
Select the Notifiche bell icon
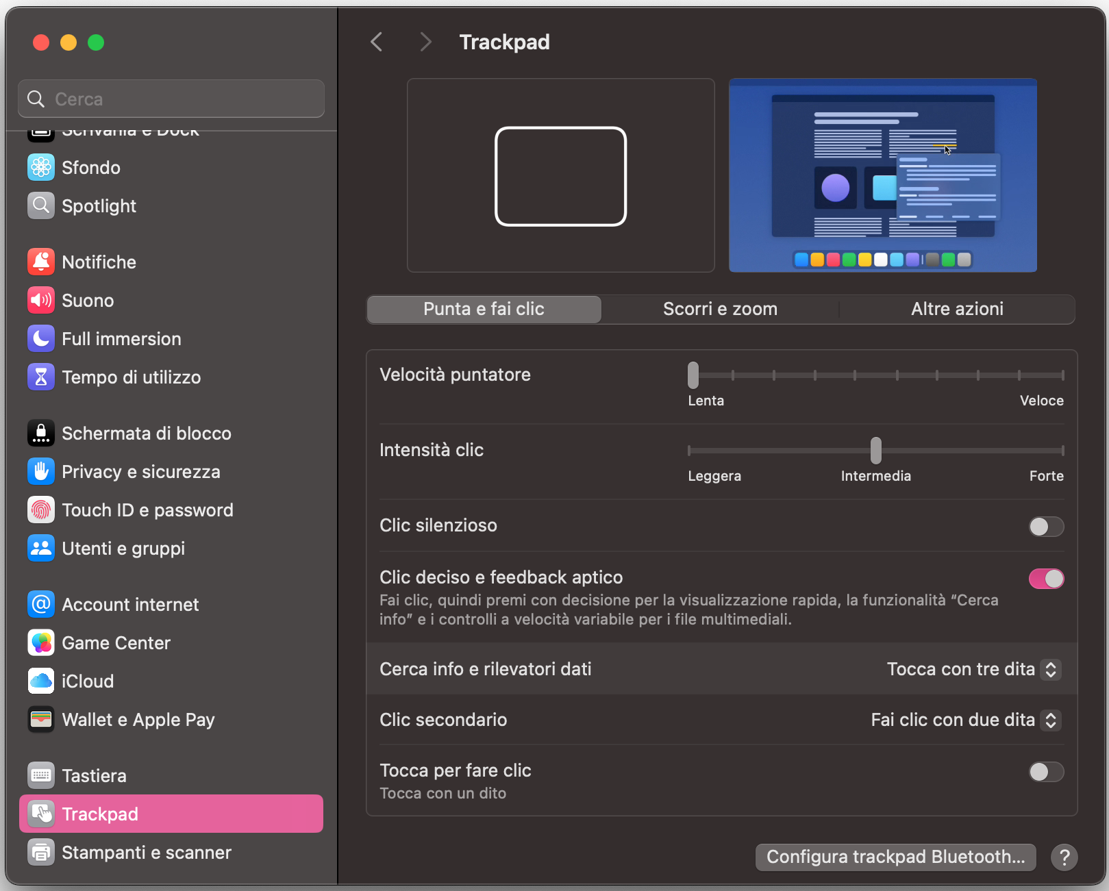pyautogui.click(x=41, y=262)
